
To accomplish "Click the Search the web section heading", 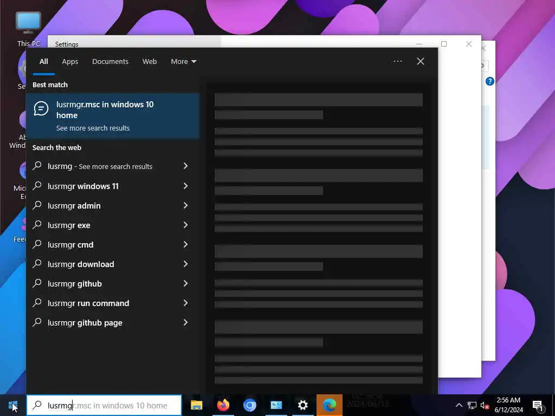I will pyautogui.click(x=56, y=147).
